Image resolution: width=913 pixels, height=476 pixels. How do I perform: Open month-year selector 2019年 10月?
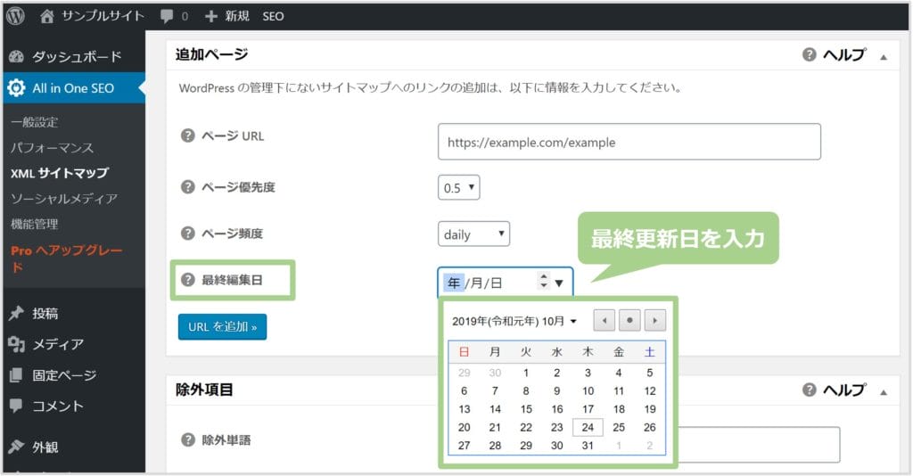coord(514,321)
